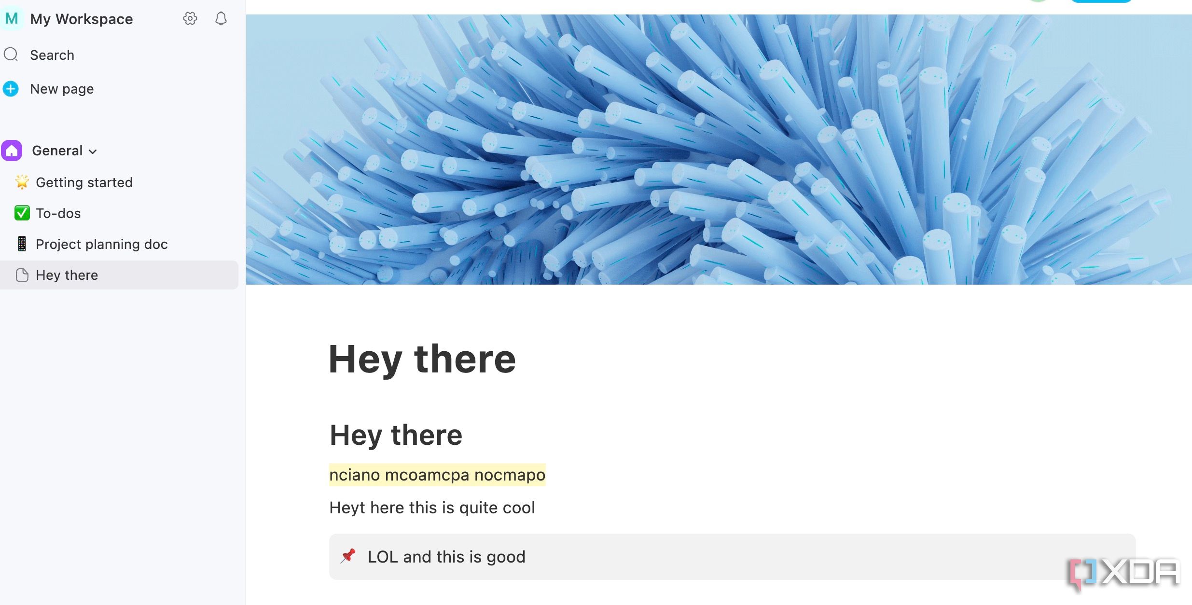Collapse the General section chevron
Viewport: 1192px width, 605px height.
[93, 151]
